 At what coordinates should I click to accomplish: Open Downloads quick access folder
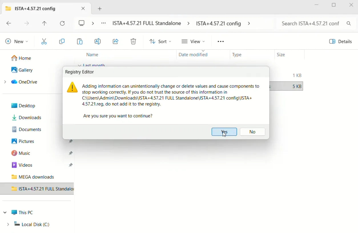[26, 118]
